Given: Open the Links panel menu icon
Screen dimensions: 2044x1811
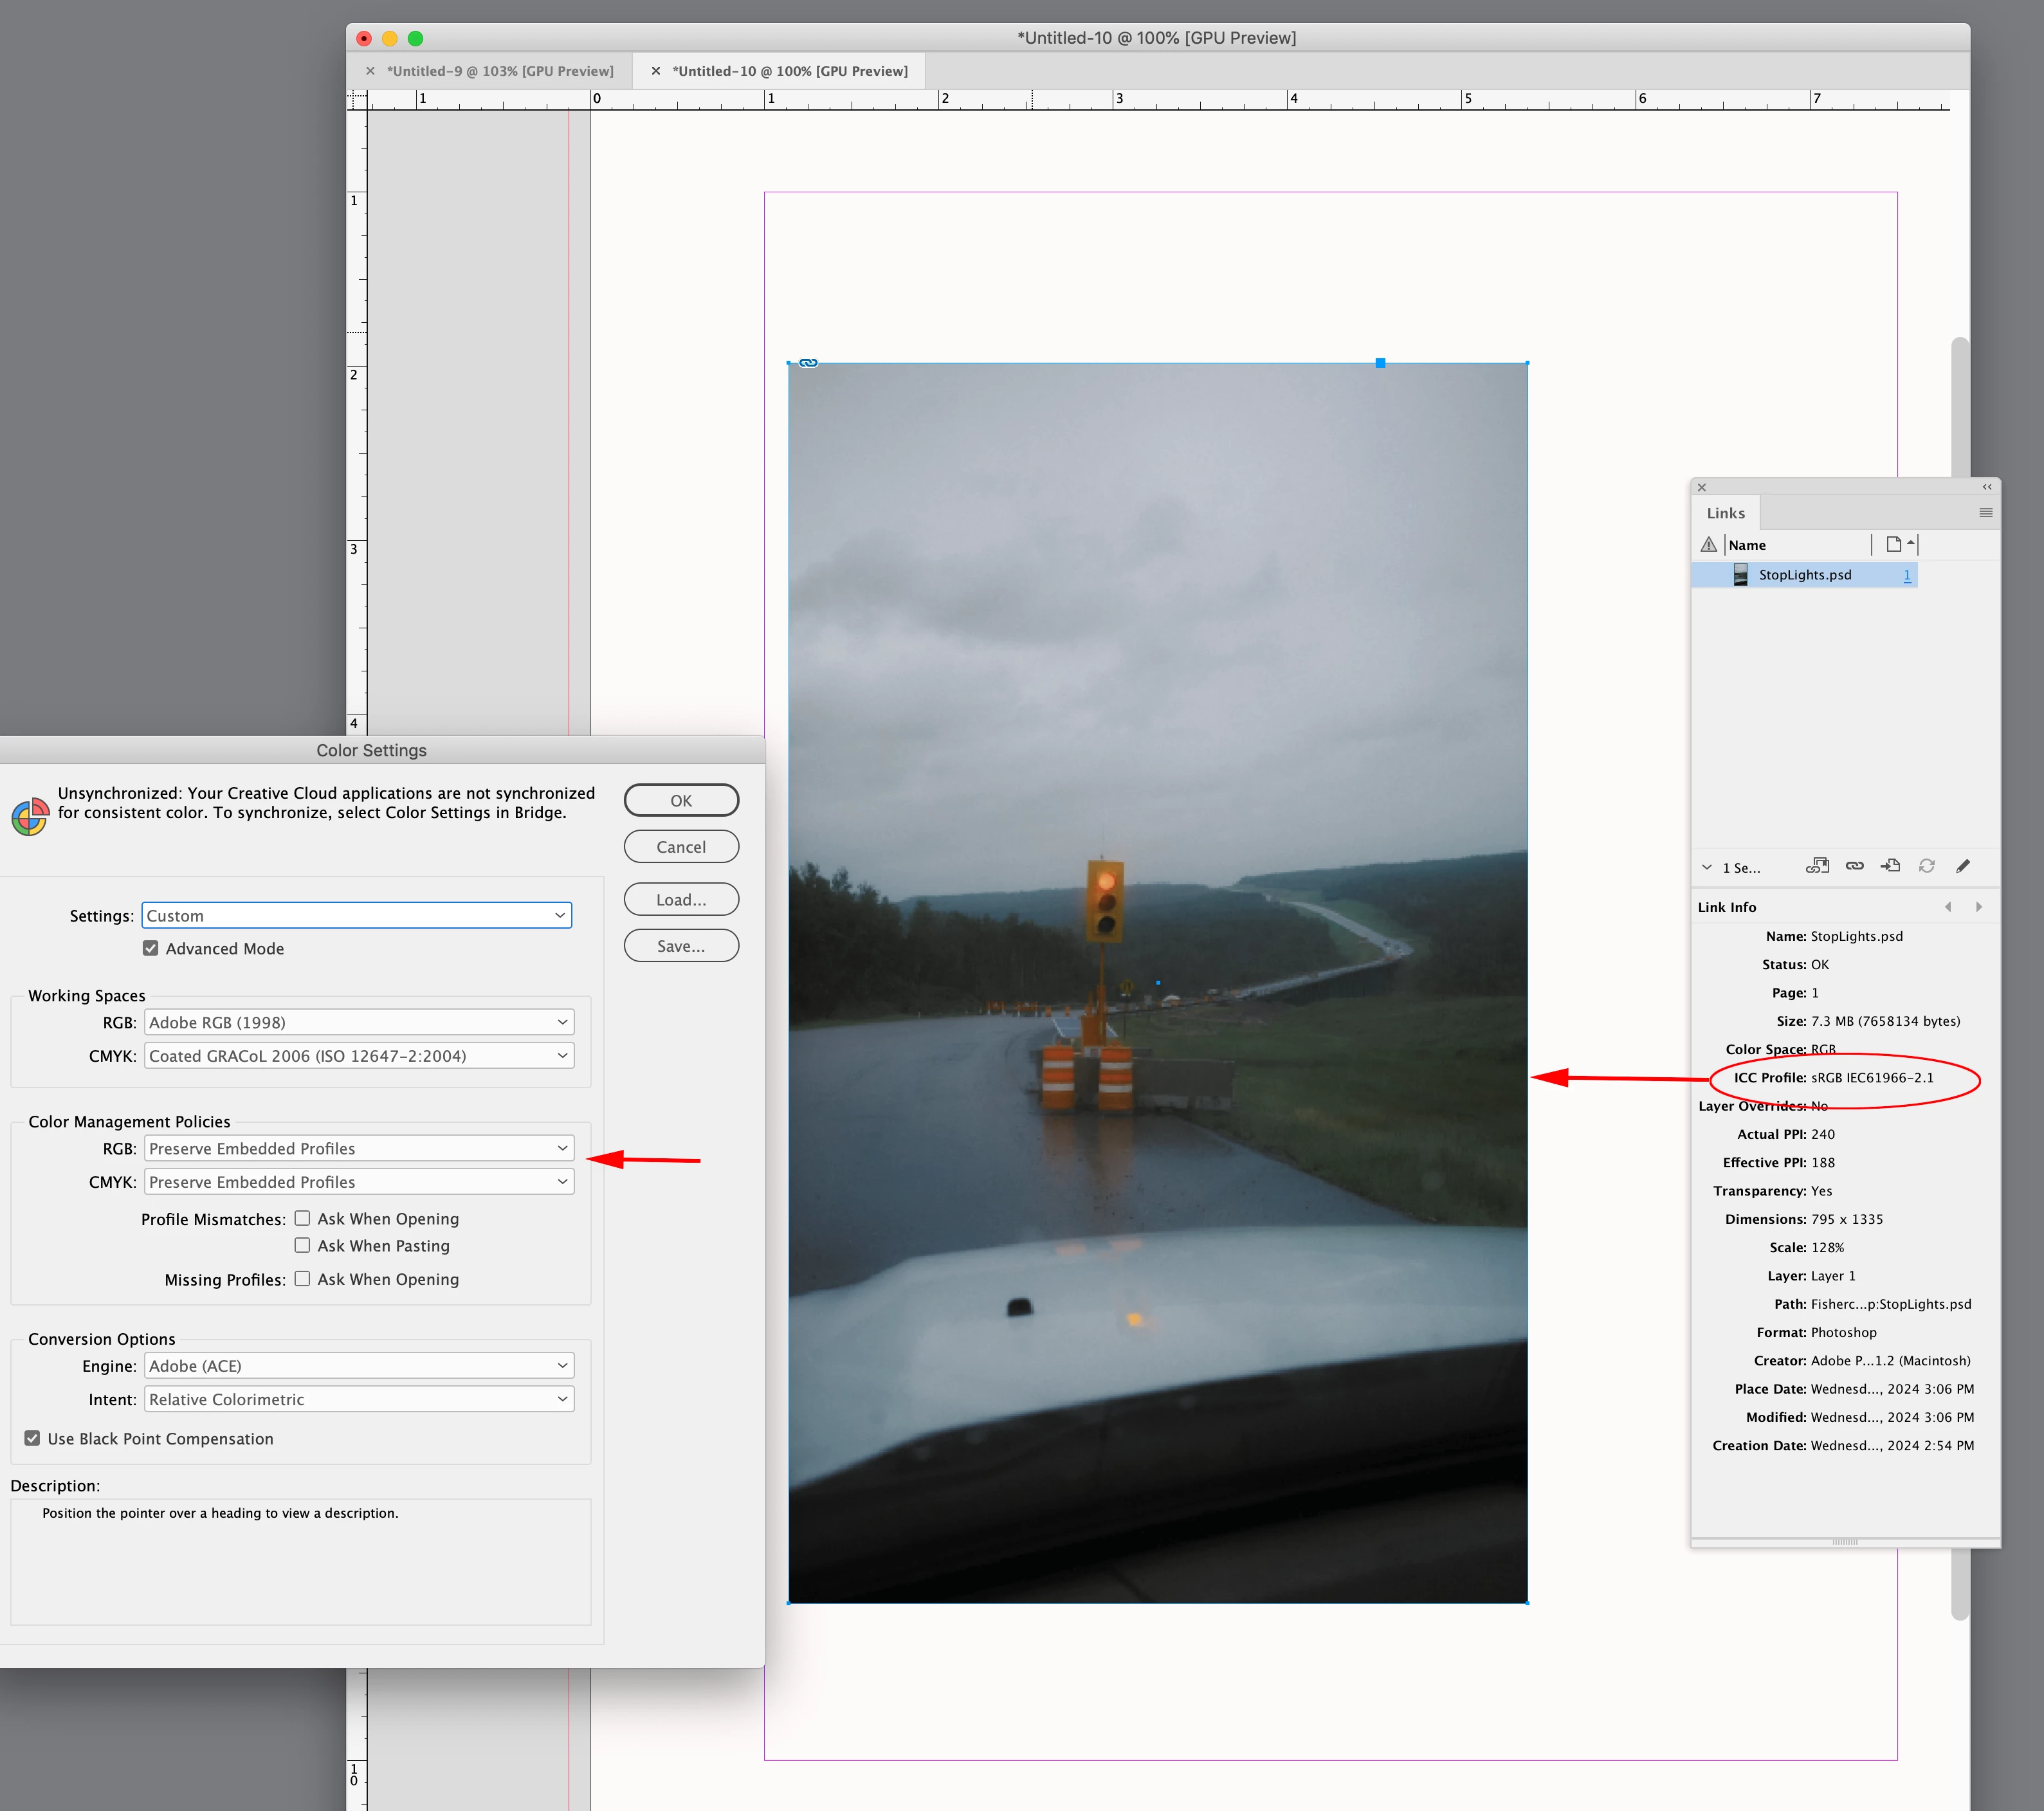Looking at the screenshot, I should (1985, 513).
